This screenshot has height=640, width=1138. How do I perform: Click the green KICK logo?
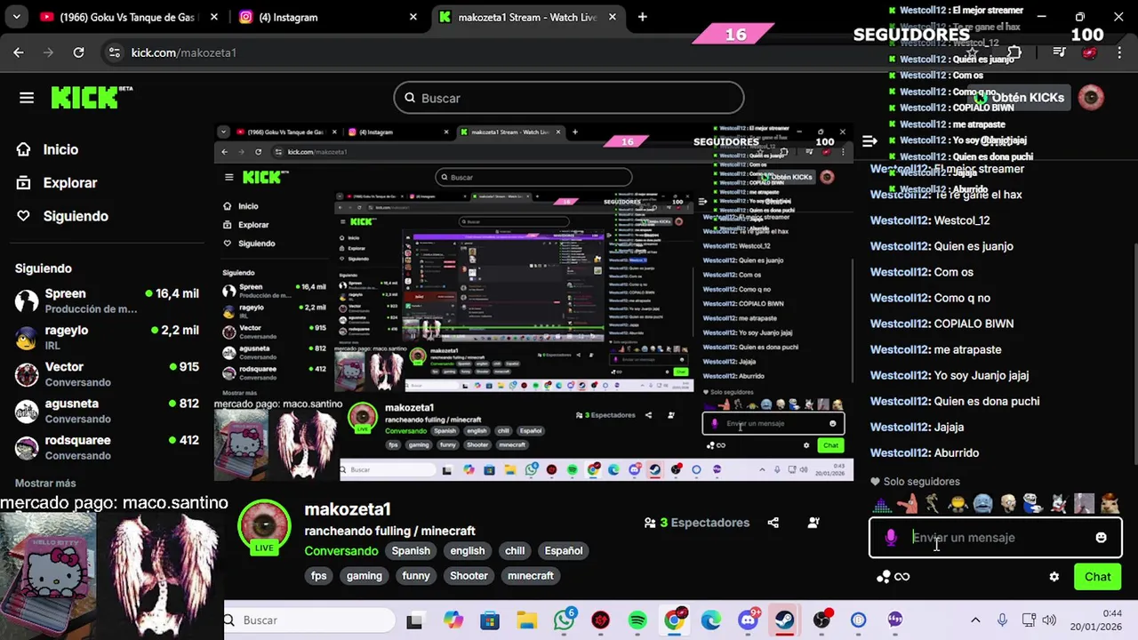[x=92, y=97]
